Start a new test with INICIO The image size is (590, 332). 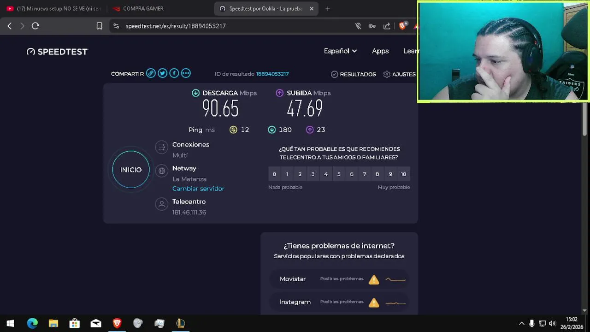(x=131, y=170)
